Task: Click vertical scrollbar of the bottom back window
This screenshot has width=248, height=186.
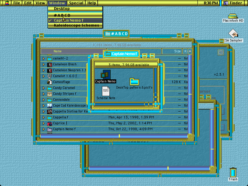Action: tap(212, 137)
